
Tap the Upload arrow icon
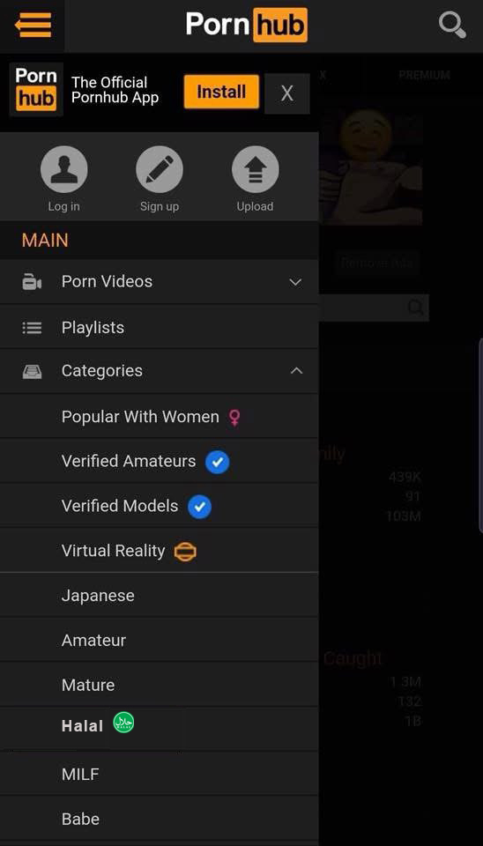tap(256, 169)
